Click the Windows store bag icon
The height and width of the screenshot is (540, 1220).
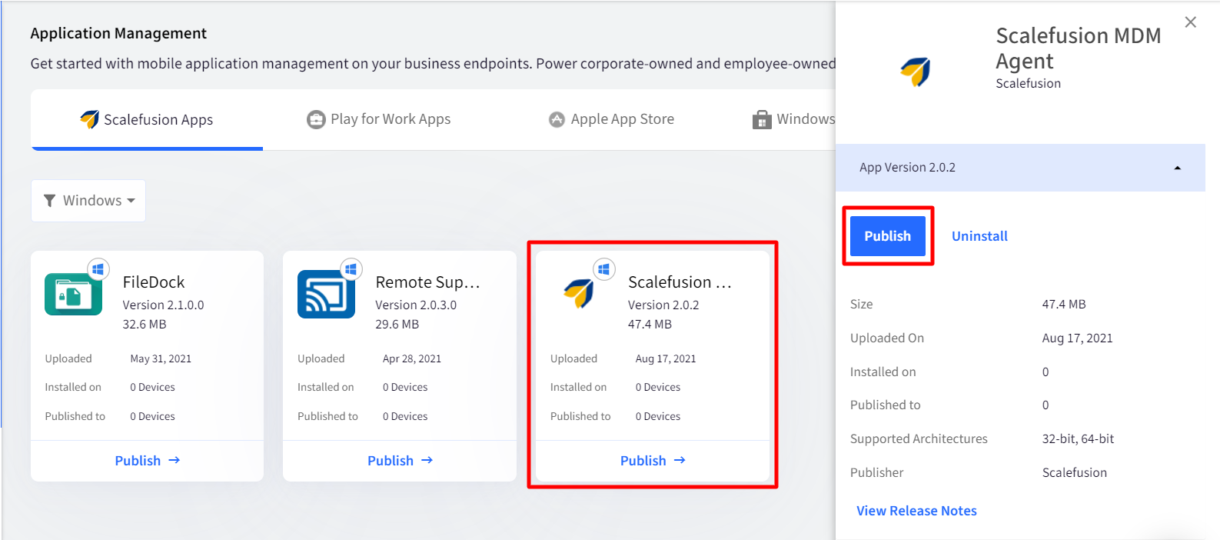[x=762, y=119]
